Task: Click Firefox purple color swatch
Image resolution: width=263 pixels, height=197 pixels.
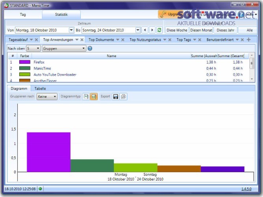Action: (x=25, y=62)
